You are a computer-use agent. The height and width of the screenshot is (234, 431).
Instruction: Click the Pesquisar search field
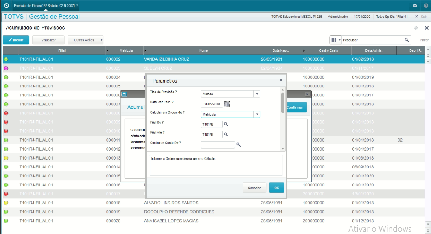[373, 40]
